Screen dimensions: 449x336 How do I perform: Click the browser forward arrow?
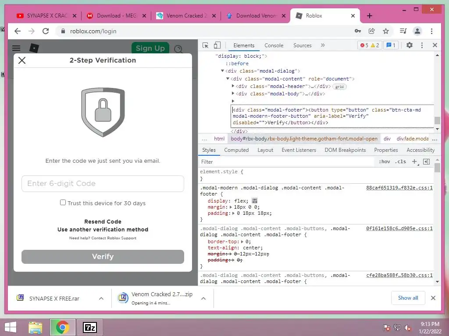[x=32, y=31]
